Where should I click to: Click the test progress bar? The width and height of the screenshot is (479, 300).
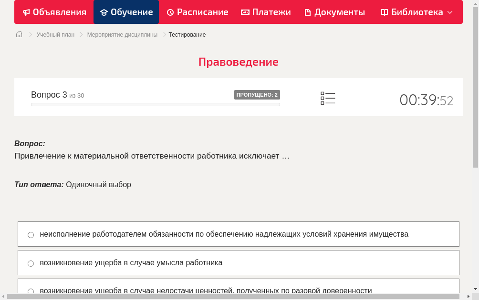(155, 104)
